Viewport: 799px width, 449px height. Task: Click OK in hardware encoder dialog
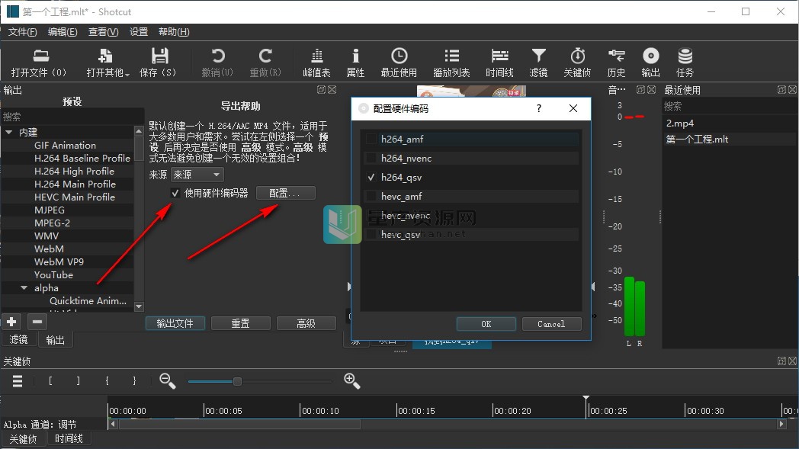pos(486,324)
